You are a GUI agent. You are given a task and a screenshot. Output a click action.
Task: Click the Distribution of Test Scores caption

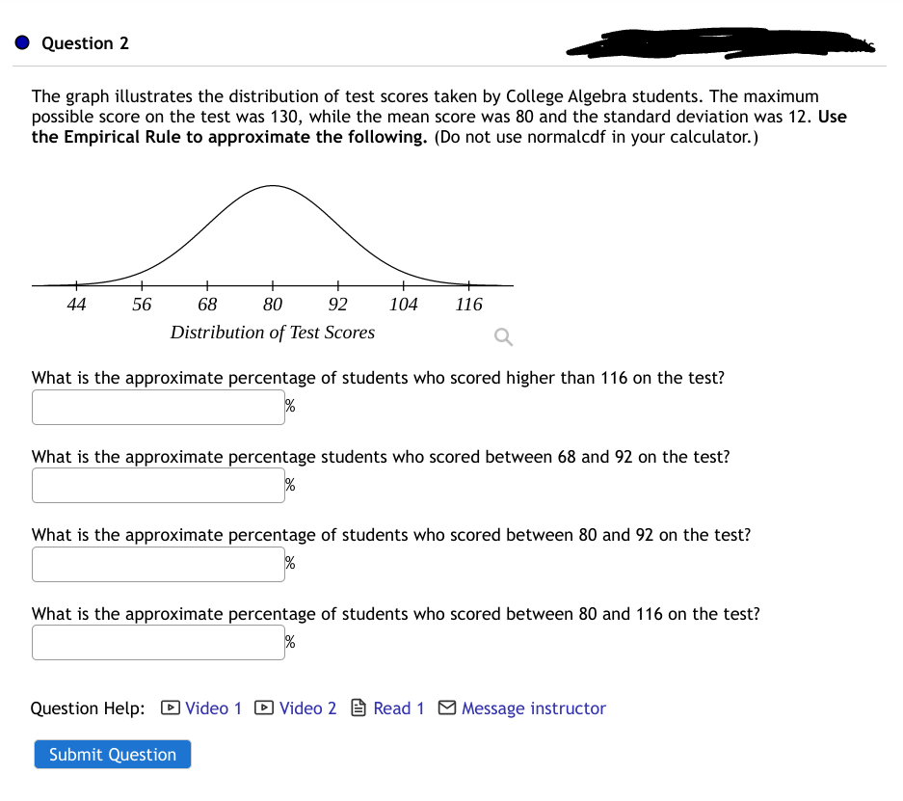pos(272,333)
